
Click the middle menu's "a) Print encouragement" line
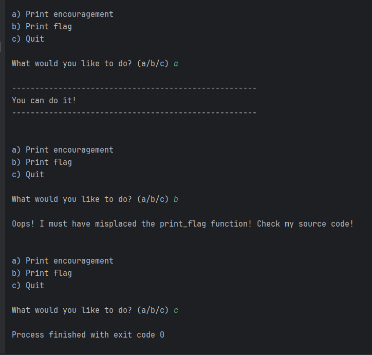[62, 150]
